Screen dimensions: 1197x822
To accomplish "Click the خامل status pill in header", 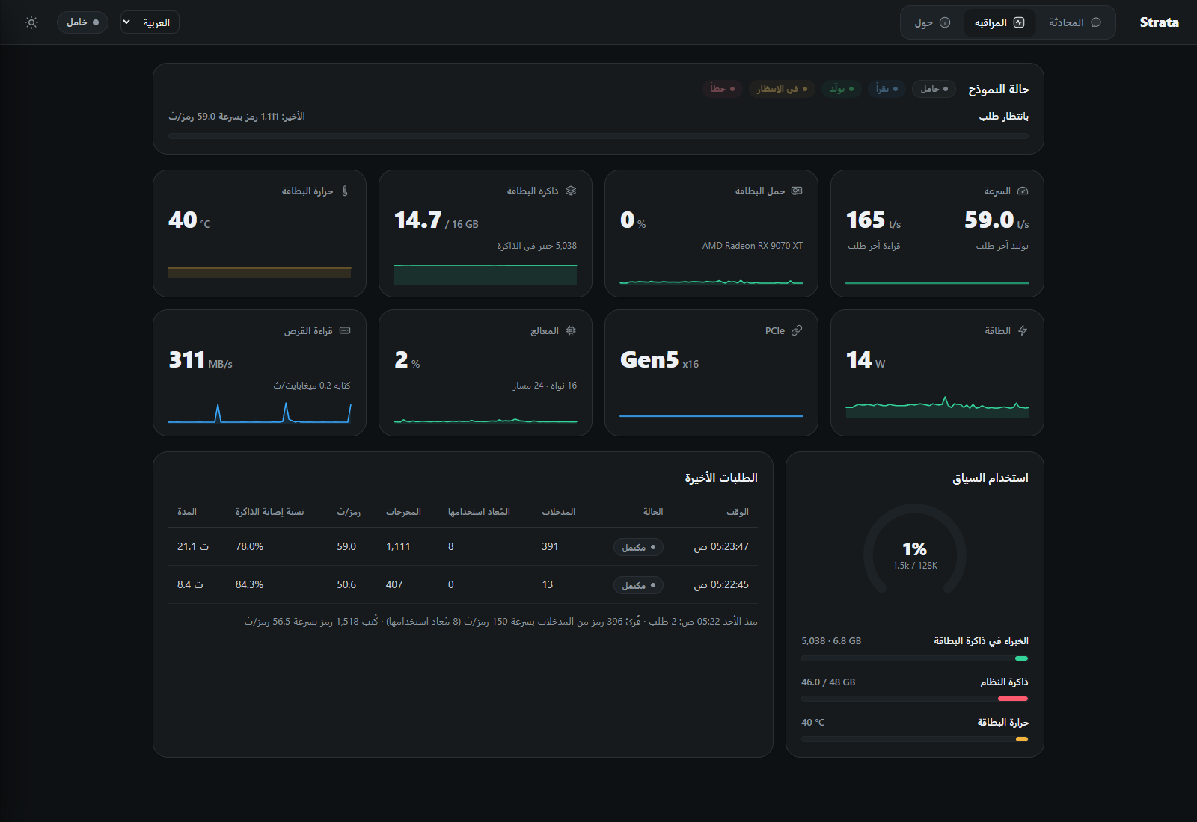I will (x=82, y=22).
